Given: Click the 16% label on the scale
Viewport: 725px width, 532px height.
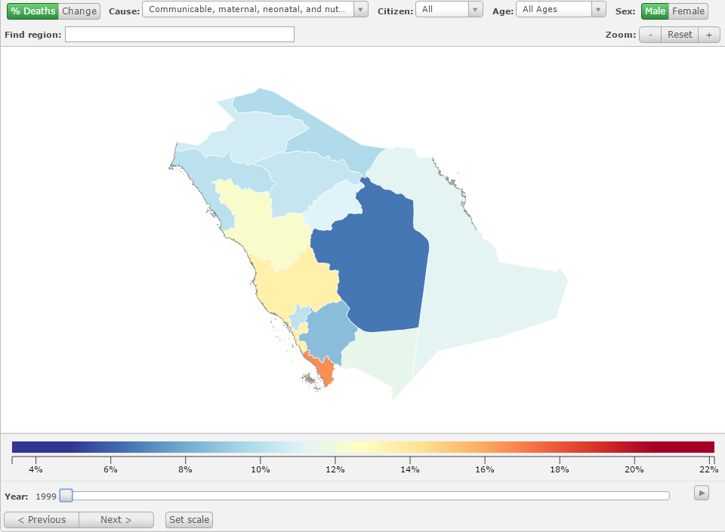Looking at the screenshot, I should pyautogui.click(x=485, y=469).
